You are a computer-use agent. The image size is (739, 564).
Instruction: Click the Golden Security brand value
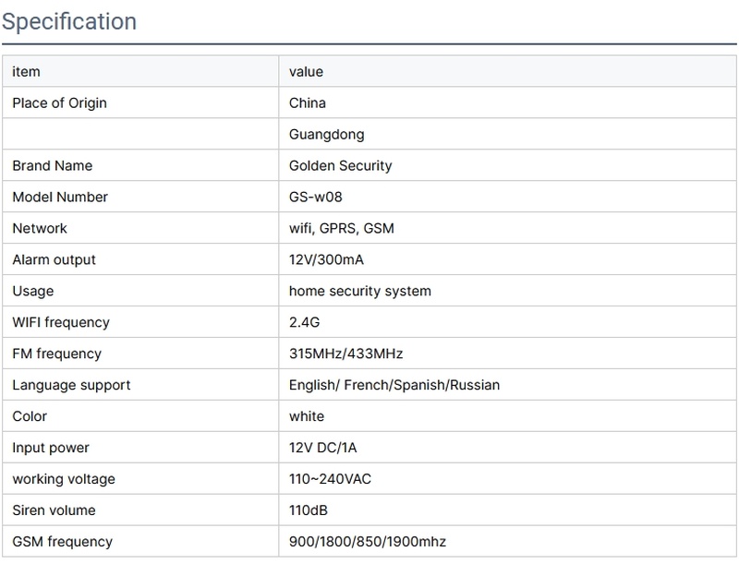coord(341,166)
